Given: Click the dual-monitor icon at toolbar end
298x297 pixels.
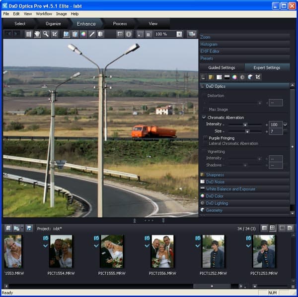Looking at the screenshot, I should point(192,34).
